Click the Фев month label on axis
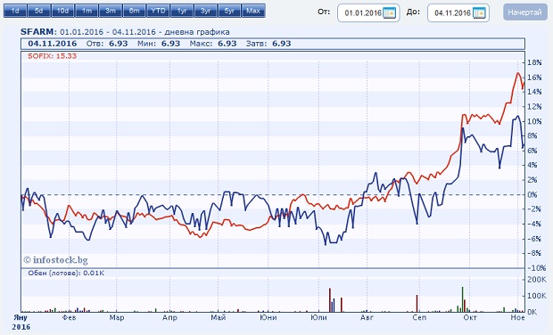The image size is (553, 335). pyautogui.click(x=69, y=317)
